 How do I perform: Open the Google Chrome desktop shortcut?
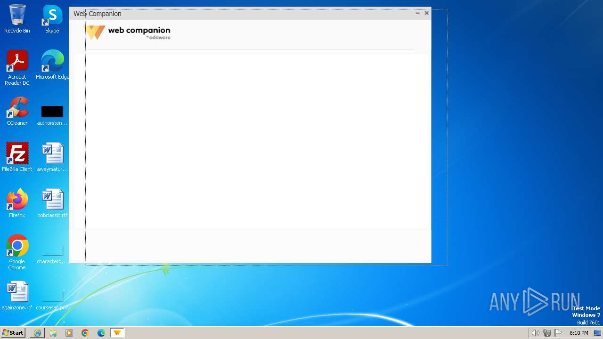tap(17, 252)
